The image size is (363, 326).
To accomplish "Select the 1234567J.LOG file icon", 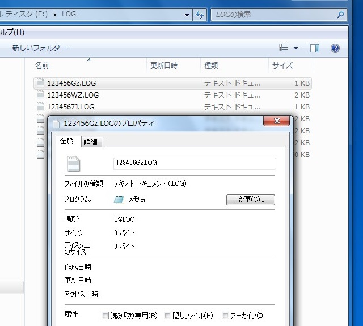I will 40,107.
